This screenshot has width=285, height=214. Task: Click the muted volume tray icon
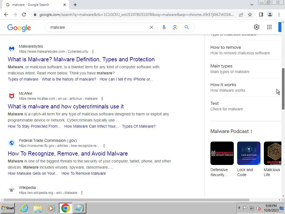tap(258, 208)
